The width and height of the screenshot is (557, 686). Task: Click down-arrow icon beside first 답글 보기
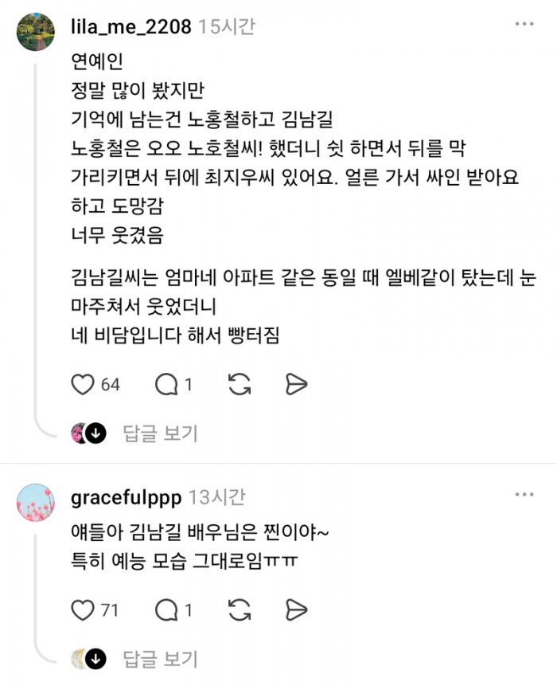coord(95,433)
